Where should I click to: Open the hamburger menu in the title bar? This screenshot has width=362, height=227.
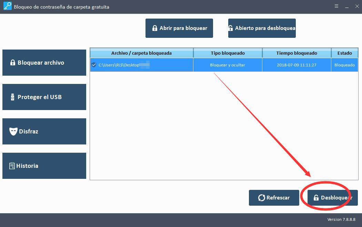[336, 7]
